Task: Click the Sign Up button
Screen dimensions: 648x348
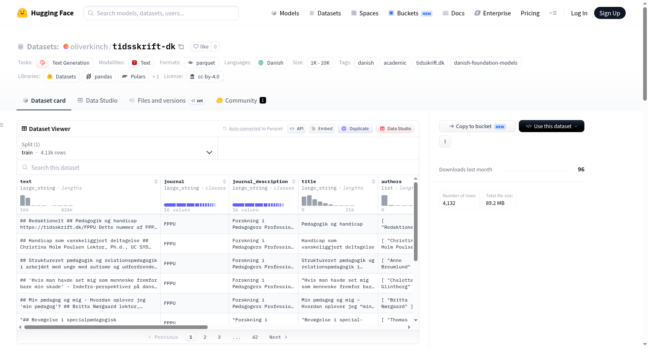Action: click(x=610, y=13)
